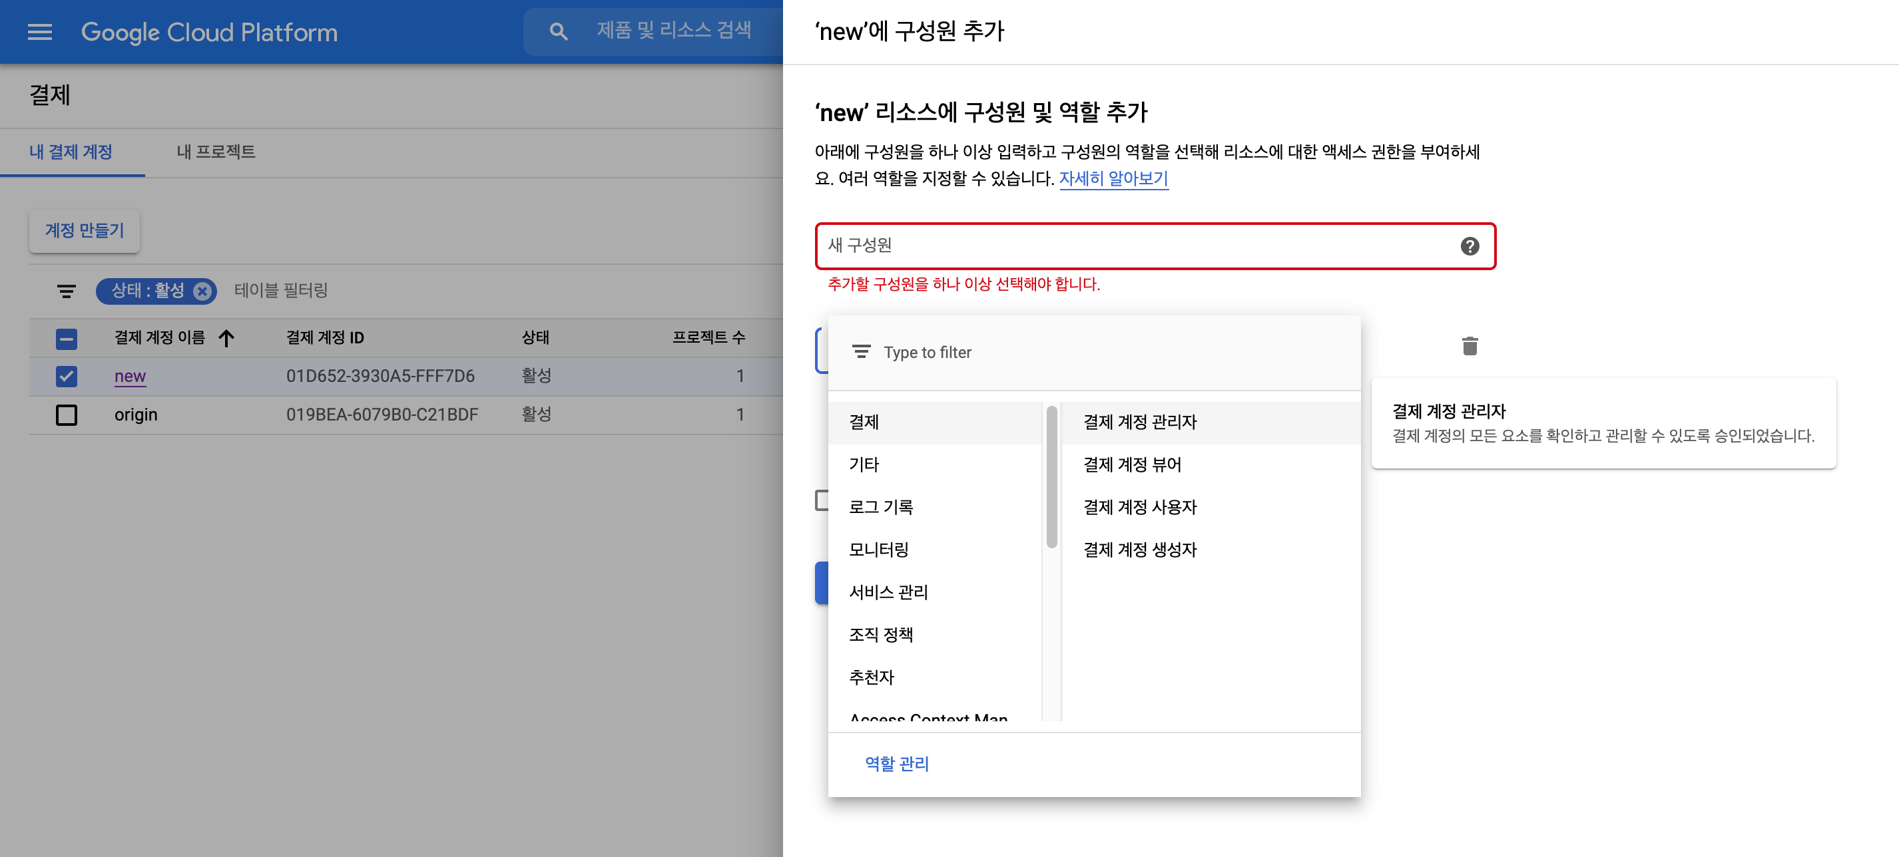
Task: Click the role category list scrollbar
Action: pos(1051,477)
